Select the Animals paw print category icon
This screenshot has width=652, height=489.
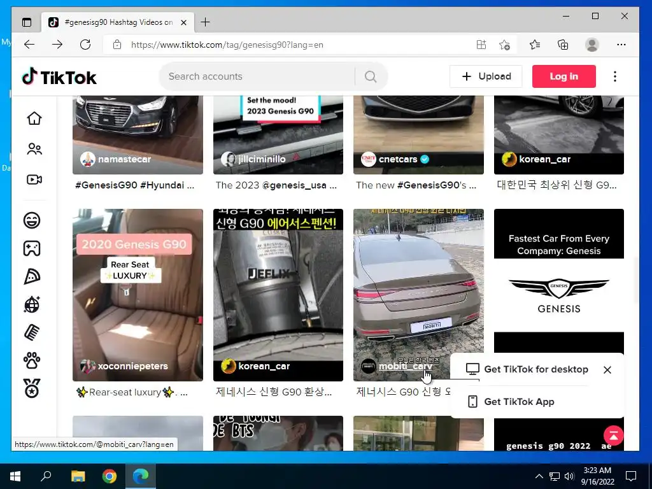32,360
